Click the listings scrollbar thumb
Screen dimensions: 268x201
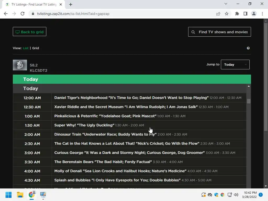point(249,101)
